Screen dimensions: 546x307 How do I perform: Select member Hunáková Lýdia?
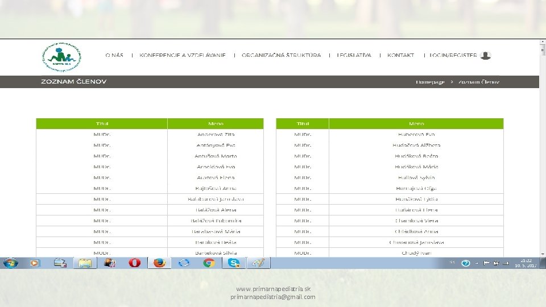(x=416, y=199)
